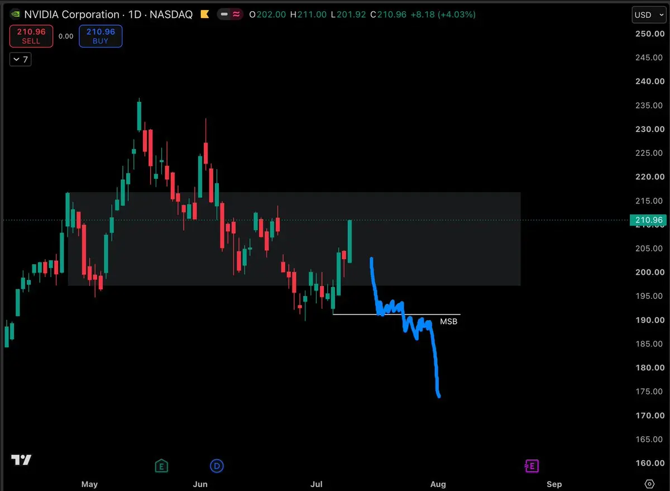Open the blue D dividend marker
The image size is (670, 491).
pyautogui.click(x=216, y=465)
